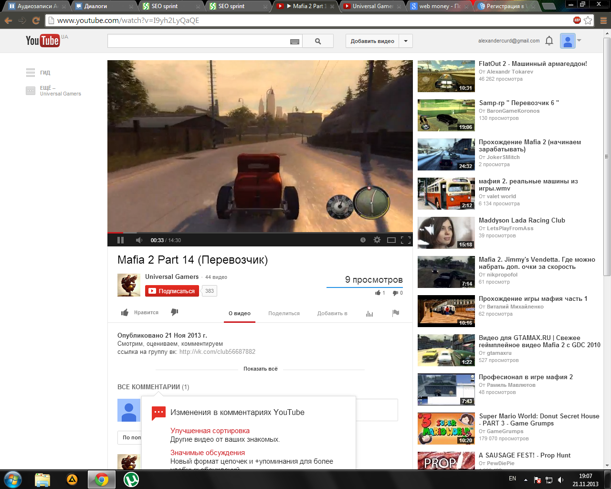Open video player settings gear
This screenshot has width=611, height=489.
[377, 240]
